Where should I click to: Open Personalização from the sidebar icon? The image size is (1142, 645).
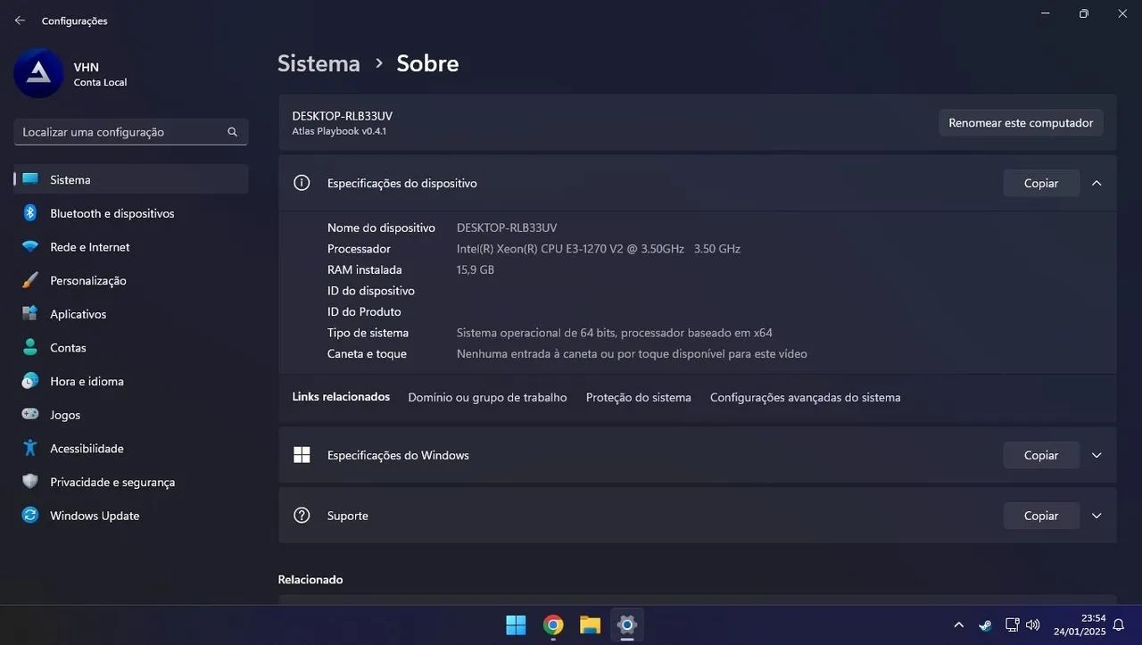(x=29, y=280)
